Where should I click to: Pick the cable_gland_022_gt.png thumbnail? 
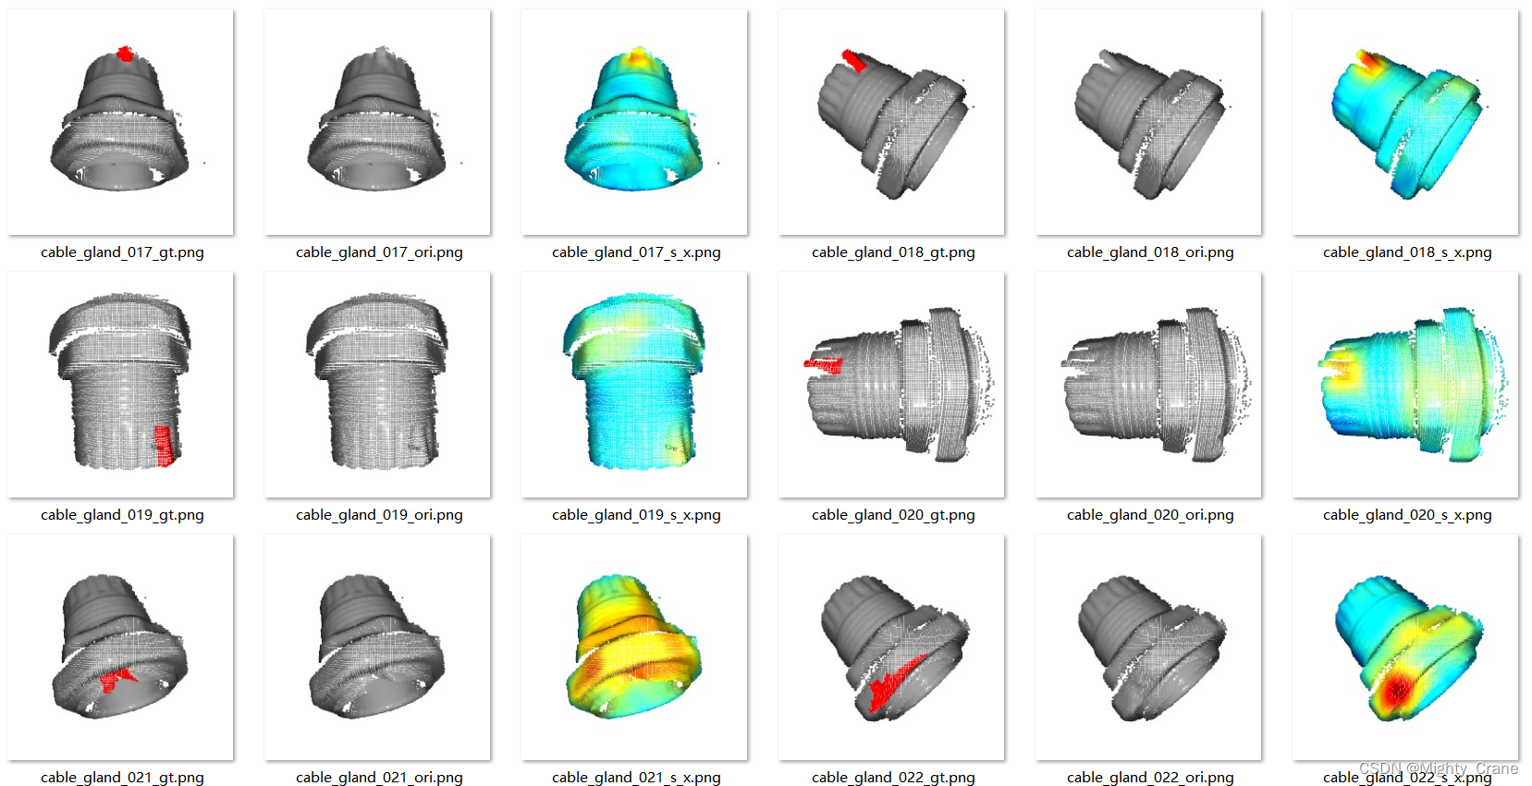[891, 647]
